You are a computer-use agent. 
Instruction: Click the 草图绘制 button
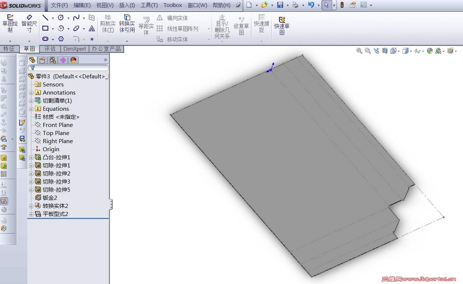point(10,24)
